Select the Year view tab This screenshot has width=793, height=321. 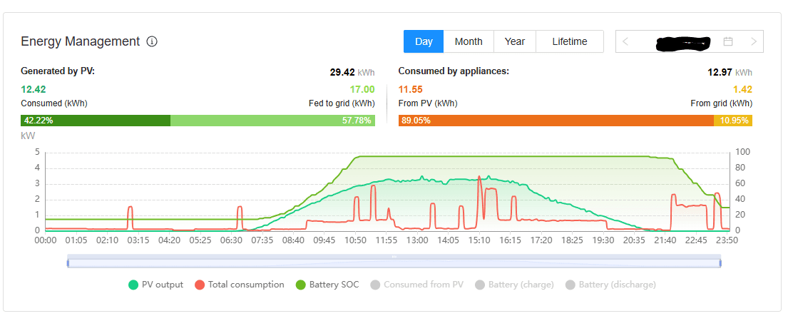point(515,41)
